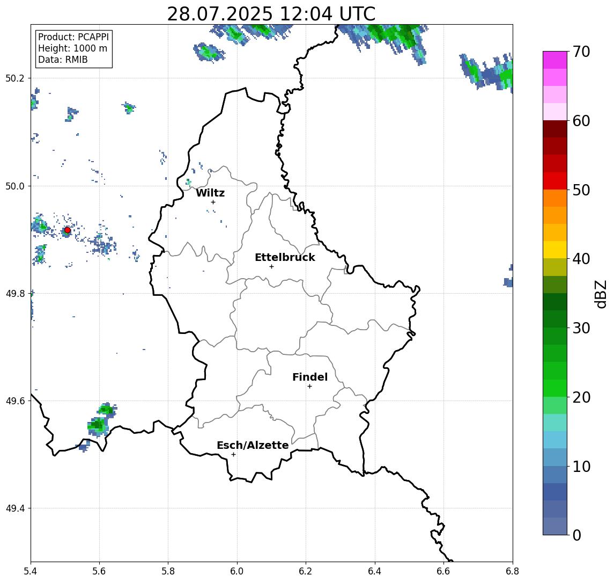Click the colorbar tick label 60
614x582 pixels.
pyautogui.click(x=581, y=121)
